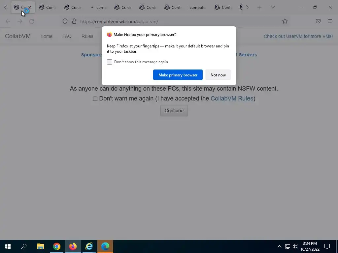
Task: Open the Rules nav item
Action: [x=87, y=36]
